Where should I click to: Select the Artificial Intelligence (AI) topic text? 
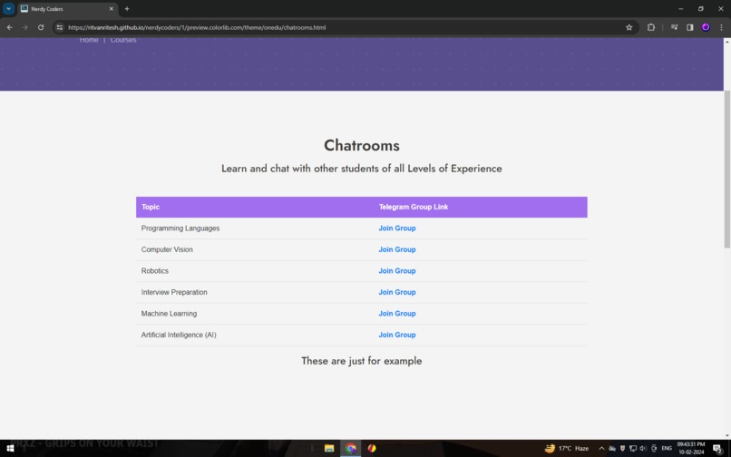(x=179, y=335)
